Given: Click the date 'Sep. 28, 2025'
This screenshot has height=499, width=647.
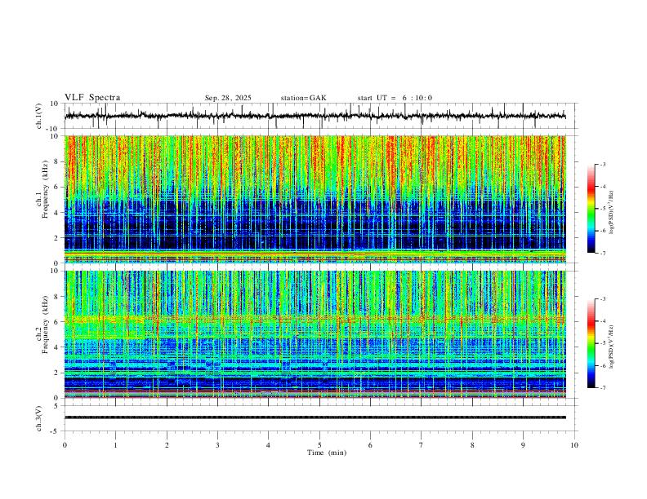Looking at the screenshot, I should 228,98.
